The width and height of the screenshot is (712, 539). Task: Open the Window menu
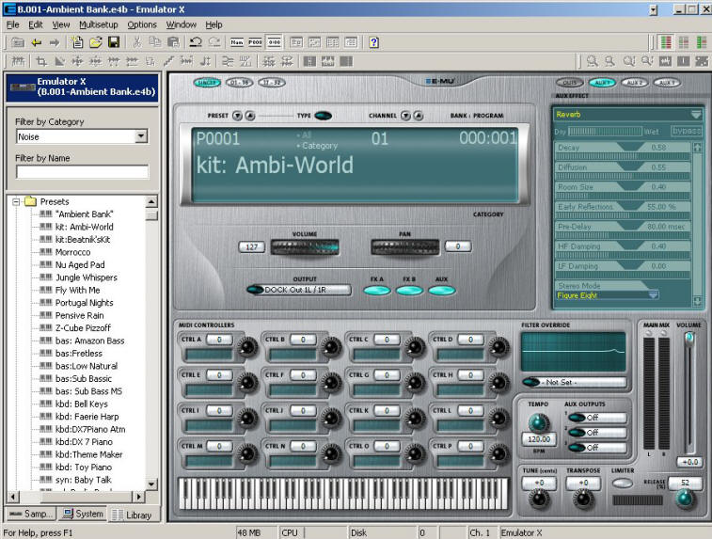click(x=181, y=24)
